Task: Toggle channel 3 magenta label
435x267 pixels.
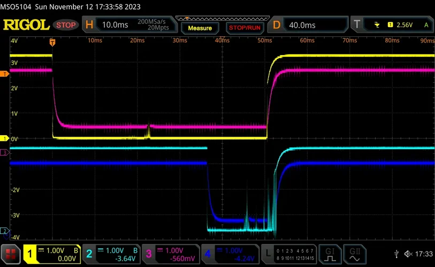Action: click(170, 254)
